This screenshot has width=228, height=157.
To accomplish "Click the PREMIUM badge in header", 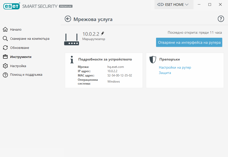I will point(66,6).
